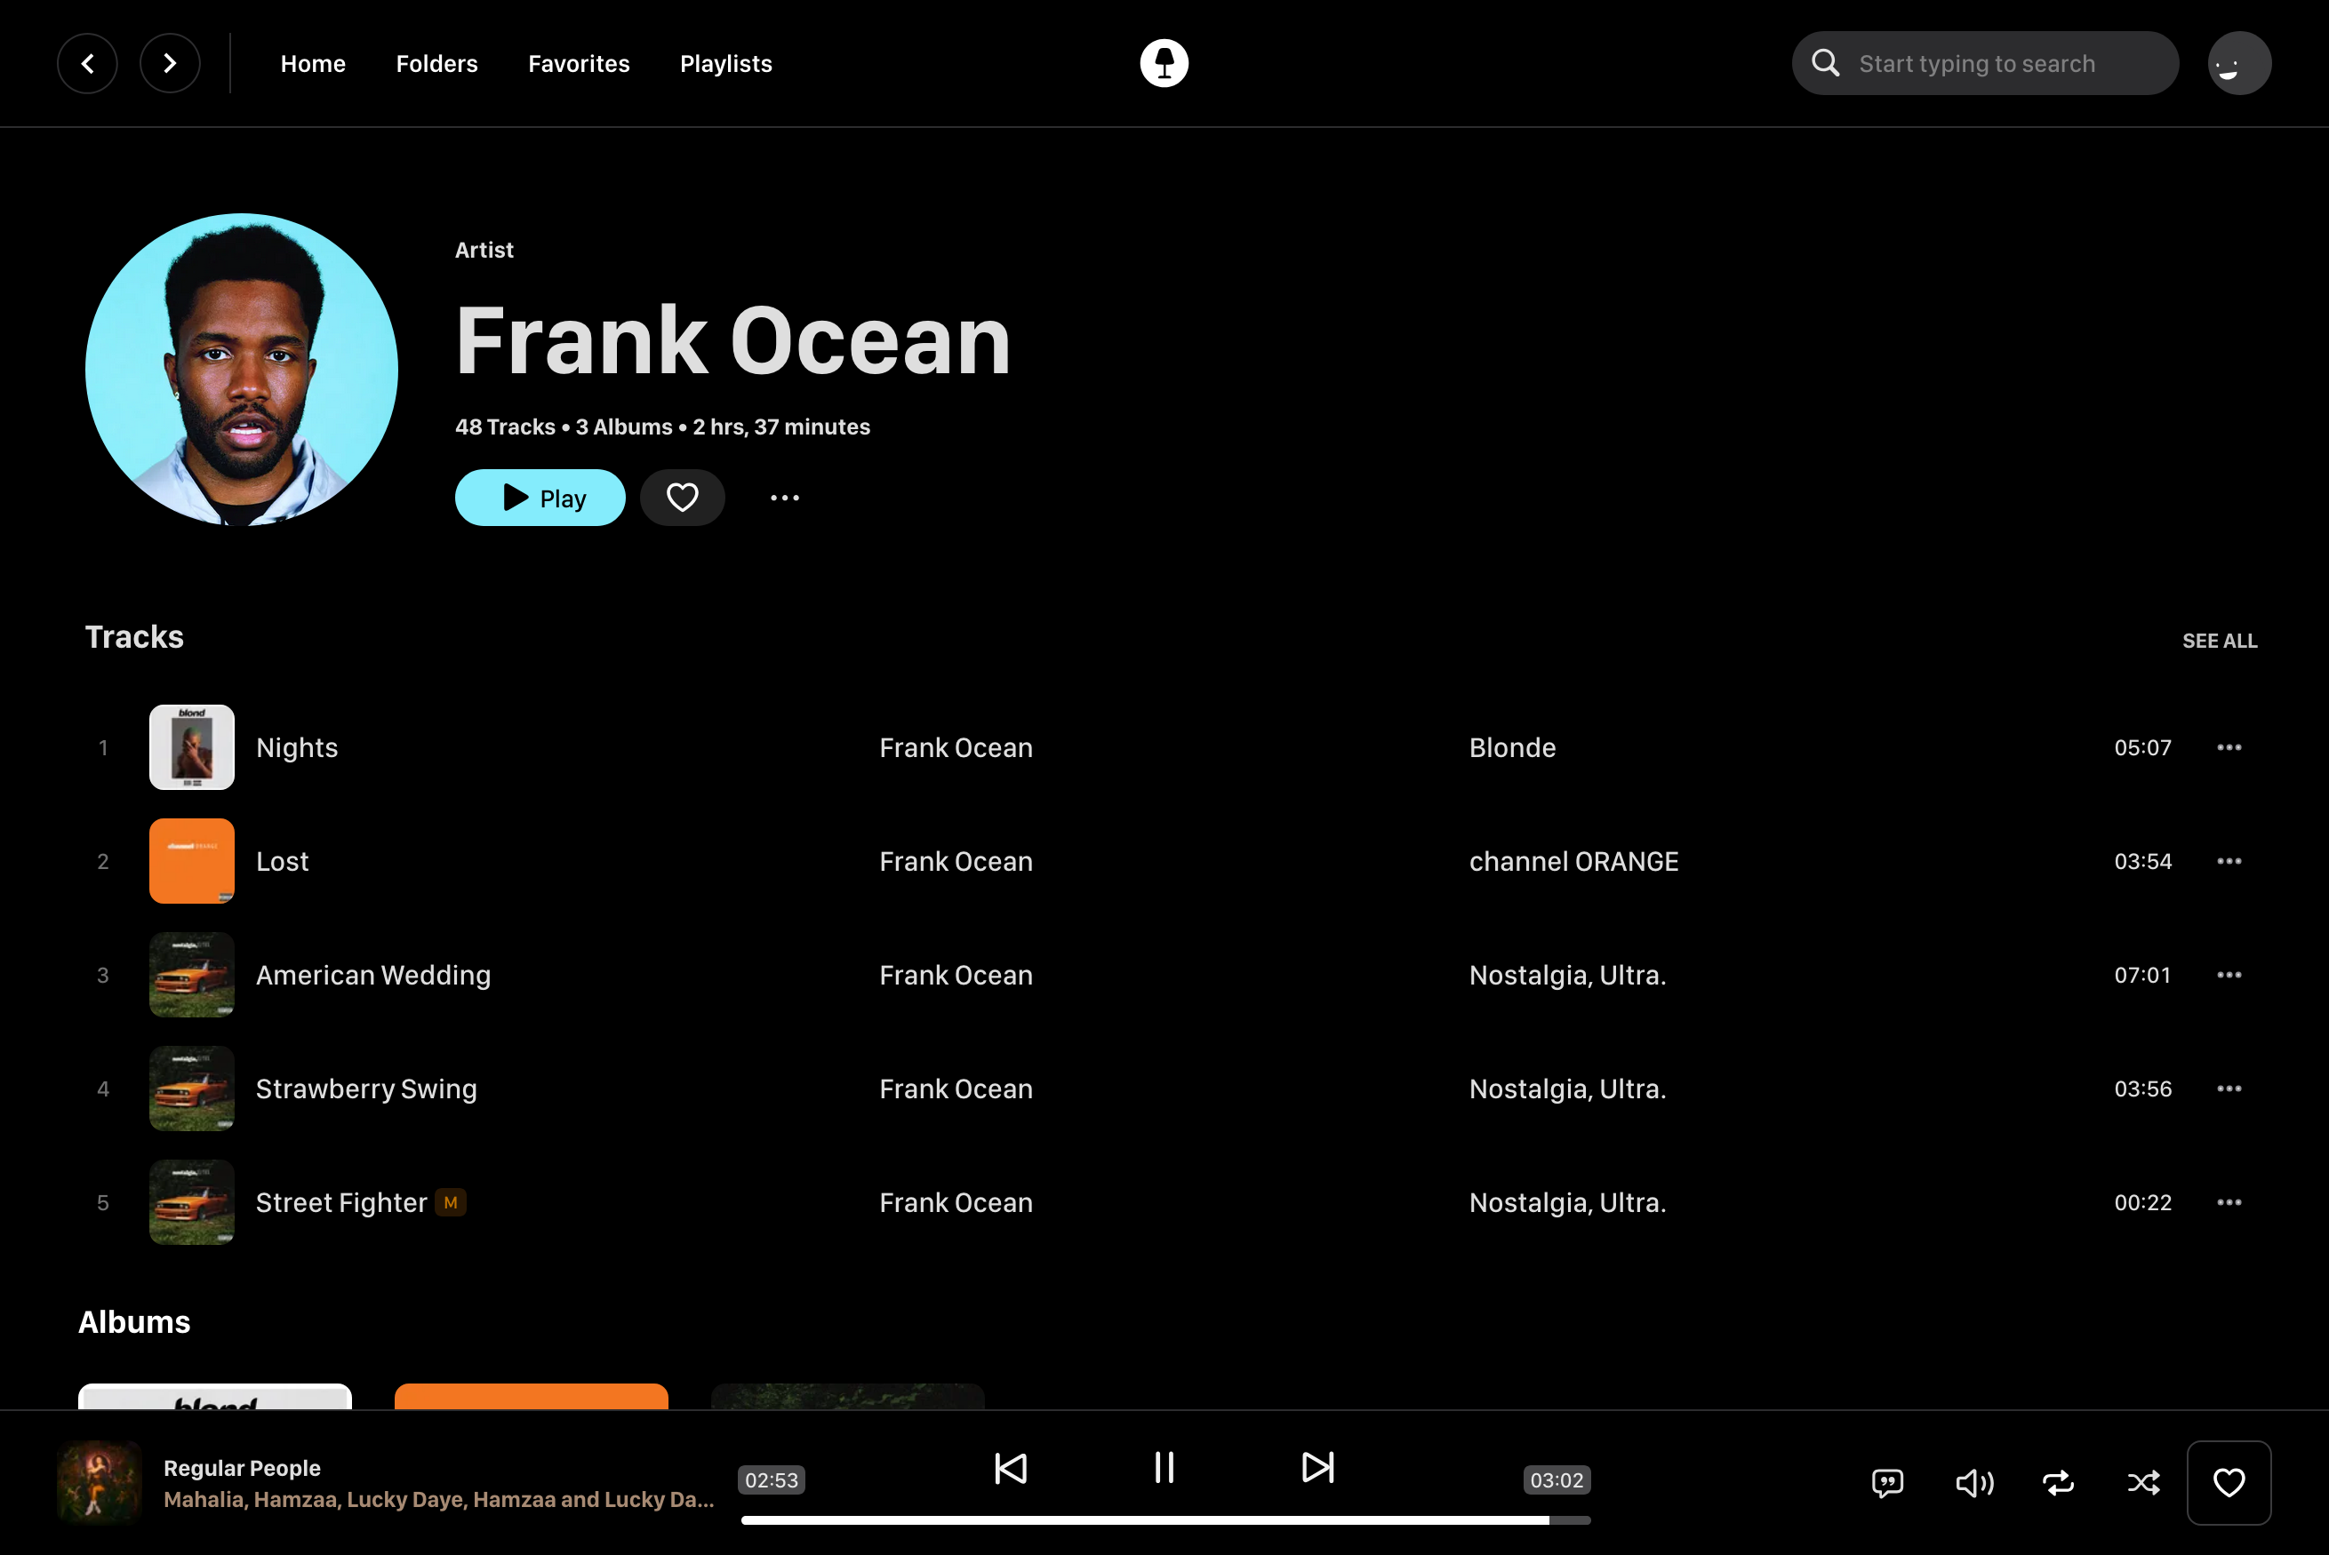The height and width of the screenshot is (1555, 2329).
Task: Select the track title Nights
Action: [x=298, y=748]
